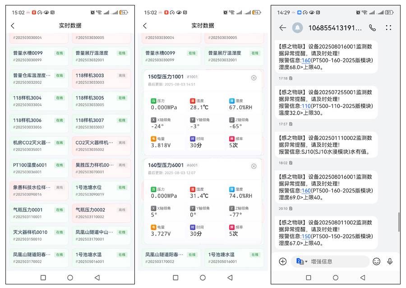The height and width of the screenshot is (288, 406).
Task: Open the offline 118样机3003 device card
Action: pyautogui.click(x=100, y=78)
